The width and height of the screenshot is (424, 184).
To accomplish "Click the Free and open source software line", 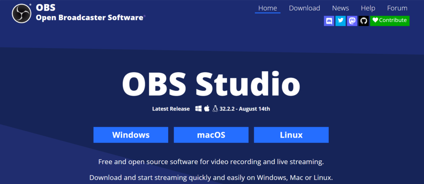I will (x=211, y=162).
